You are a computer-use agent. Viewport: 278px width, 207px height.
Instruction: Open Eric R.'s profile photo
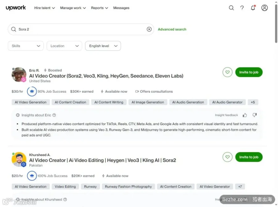point(19,75)
